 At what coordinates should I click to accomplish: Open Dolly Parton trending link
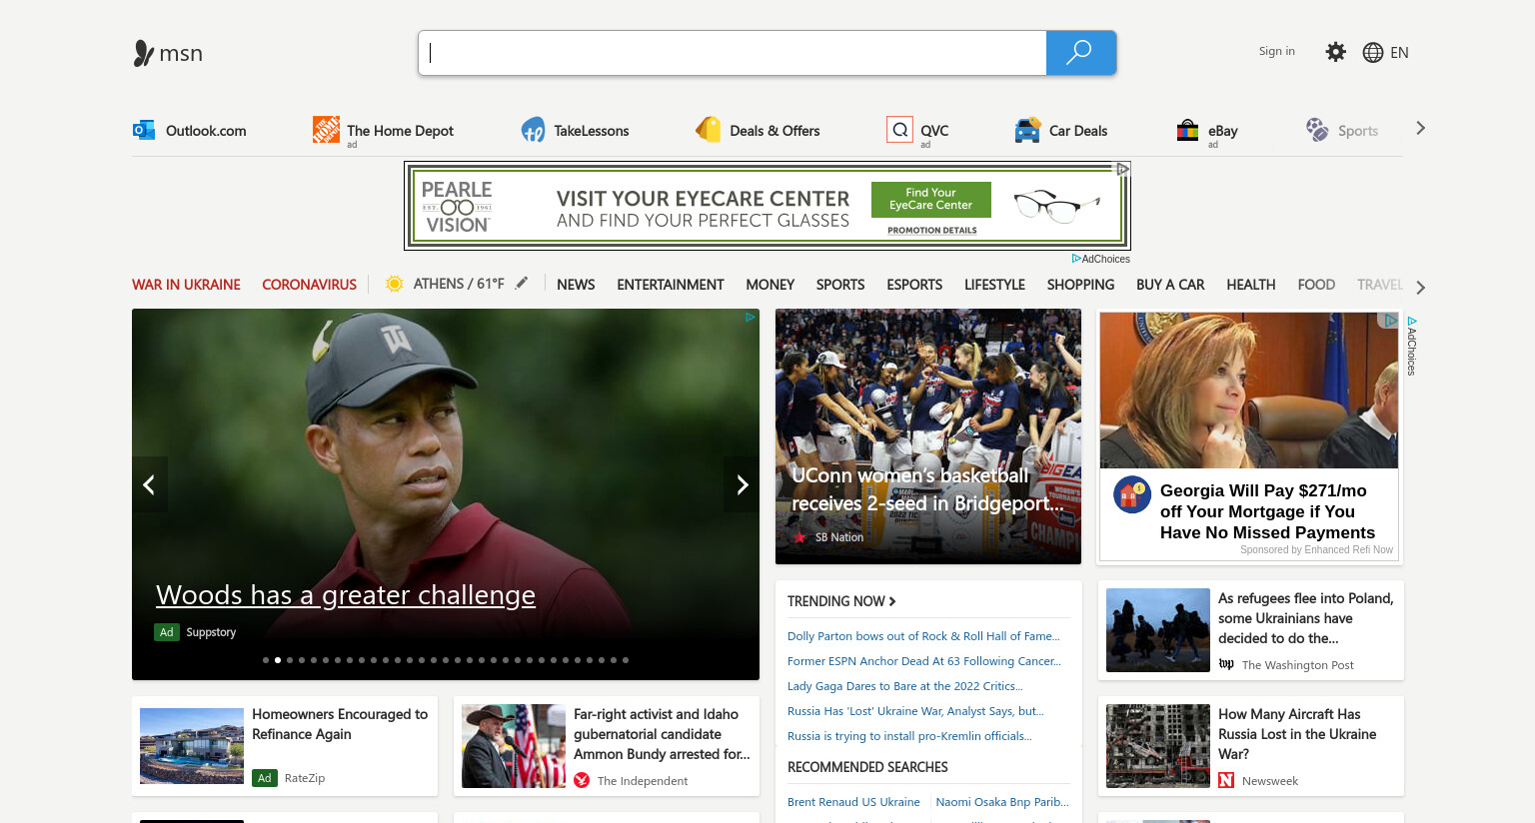(x=923, y=636)
